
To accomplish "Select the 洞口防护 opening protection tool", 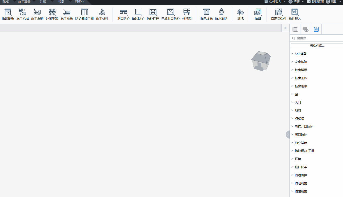I will coord(123,14).
